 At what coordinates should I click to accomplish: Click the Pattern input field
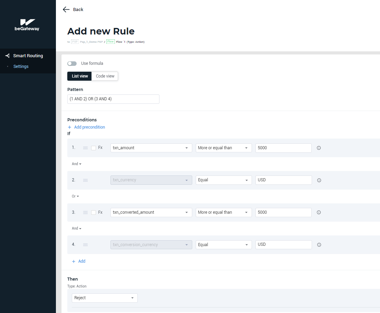point(113,99)
